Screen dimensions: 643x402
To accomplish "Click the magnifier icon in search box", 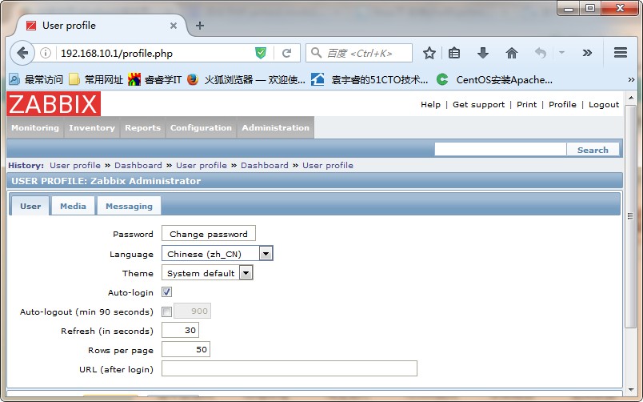I will pos(316,53).
